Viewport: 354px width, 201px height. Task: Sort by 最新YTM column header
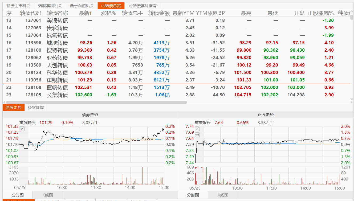click(184, 13)
